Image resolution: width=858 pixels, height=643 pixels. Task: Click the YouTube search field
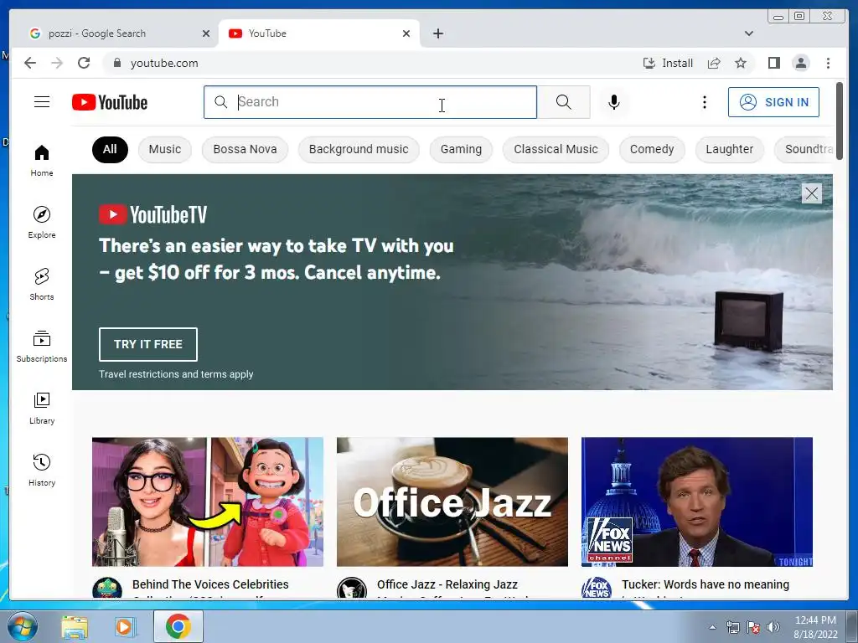point(370,101)
